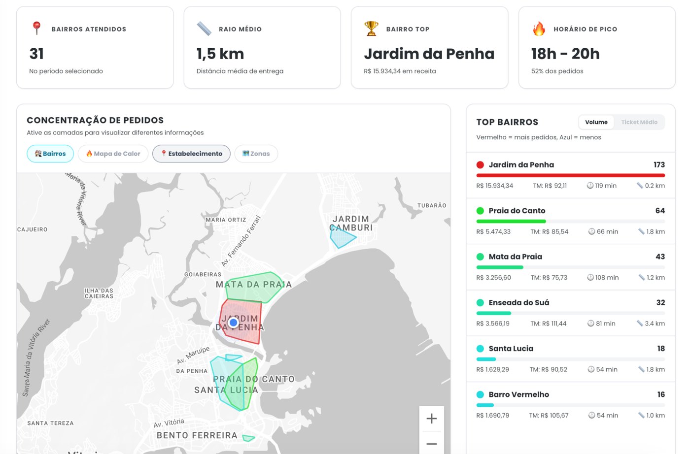The width and height of the screenshot is (690, 454).
Task: Click the trophy icon in Bairro Top card
Action: pos(371,29)
